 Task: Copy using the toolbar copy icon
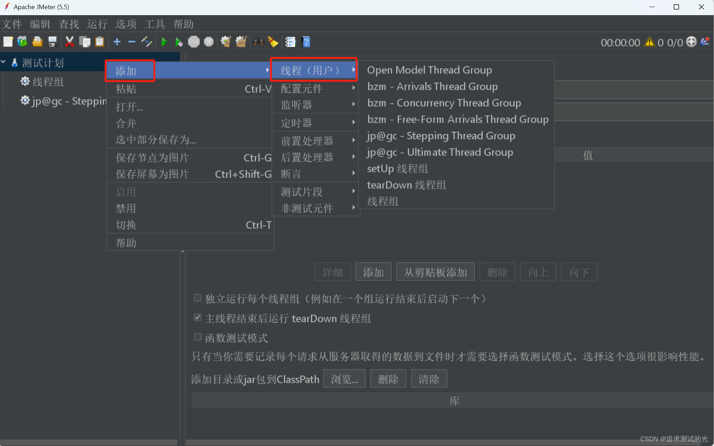click(85, 42)
